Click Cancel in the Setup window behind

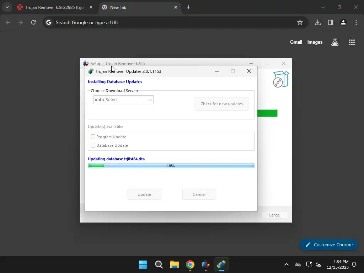[x=275, y=215]
